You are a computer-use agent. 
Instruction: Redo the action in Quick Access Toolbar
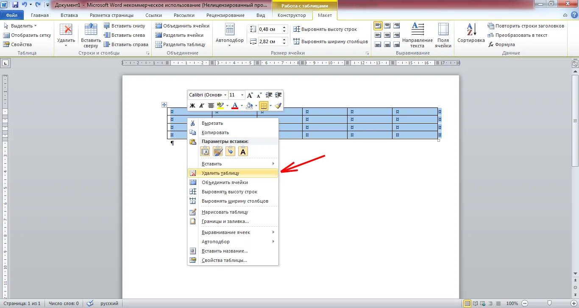coord(38,5)
